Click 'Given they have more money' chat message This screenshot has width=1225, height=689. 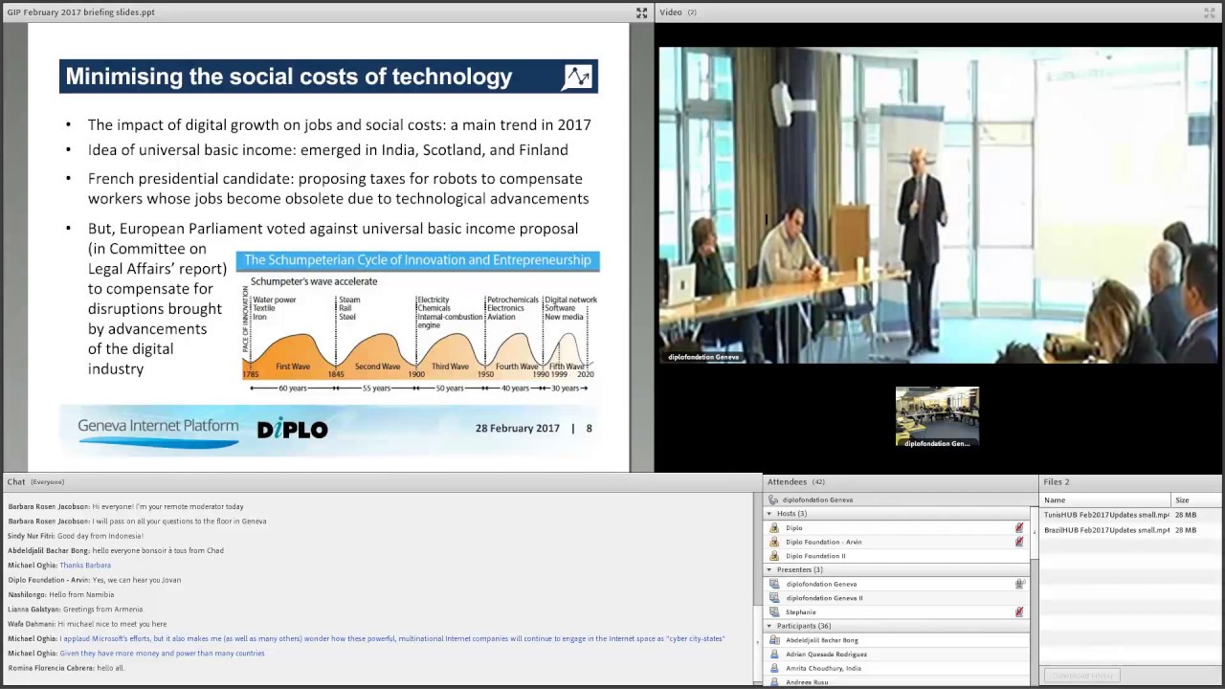point(163,654)
